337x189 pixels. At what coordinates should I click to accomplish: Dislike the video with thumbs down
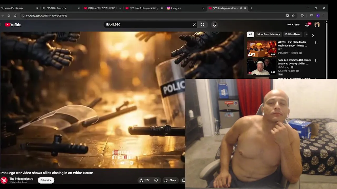tap(156, 180)
